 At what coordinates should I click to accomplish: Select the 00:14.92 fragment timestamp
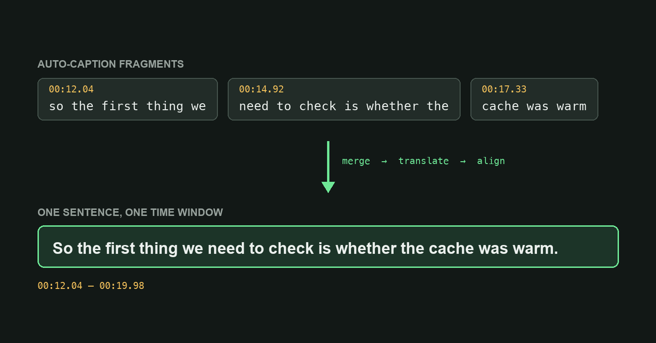261,89
